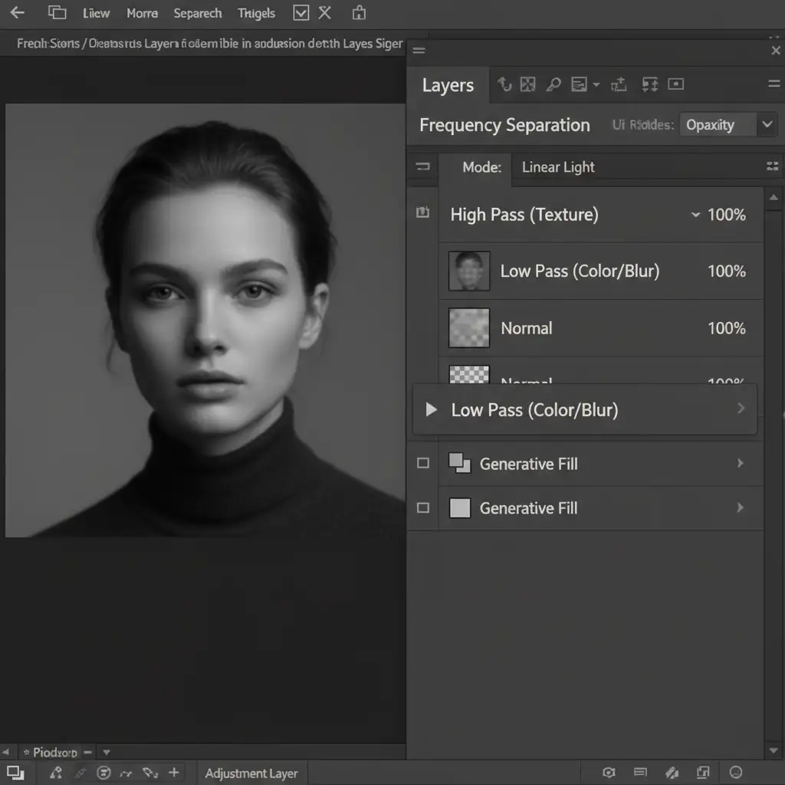Select the second Generative Fill color swatch

pos(459,507)
